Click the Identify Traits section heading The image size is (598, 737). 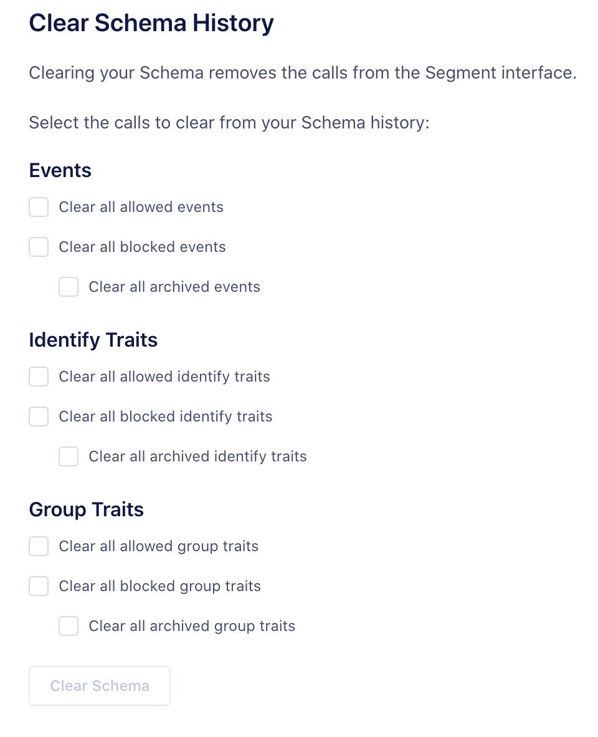click(x=93, y=340)
